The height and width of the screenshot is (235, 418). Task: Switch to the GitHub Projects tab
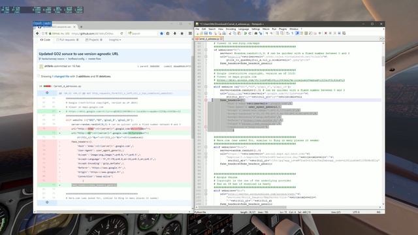pos(94,40)
